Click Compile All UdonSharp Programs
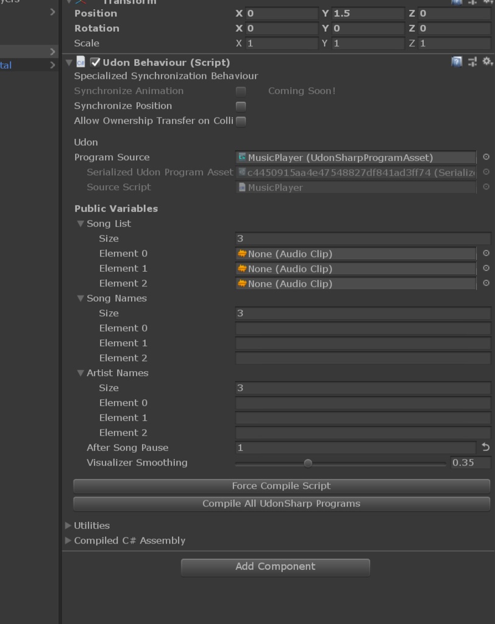Image resolution: width=495 pixels, height=624 pixels. (281, 504)
